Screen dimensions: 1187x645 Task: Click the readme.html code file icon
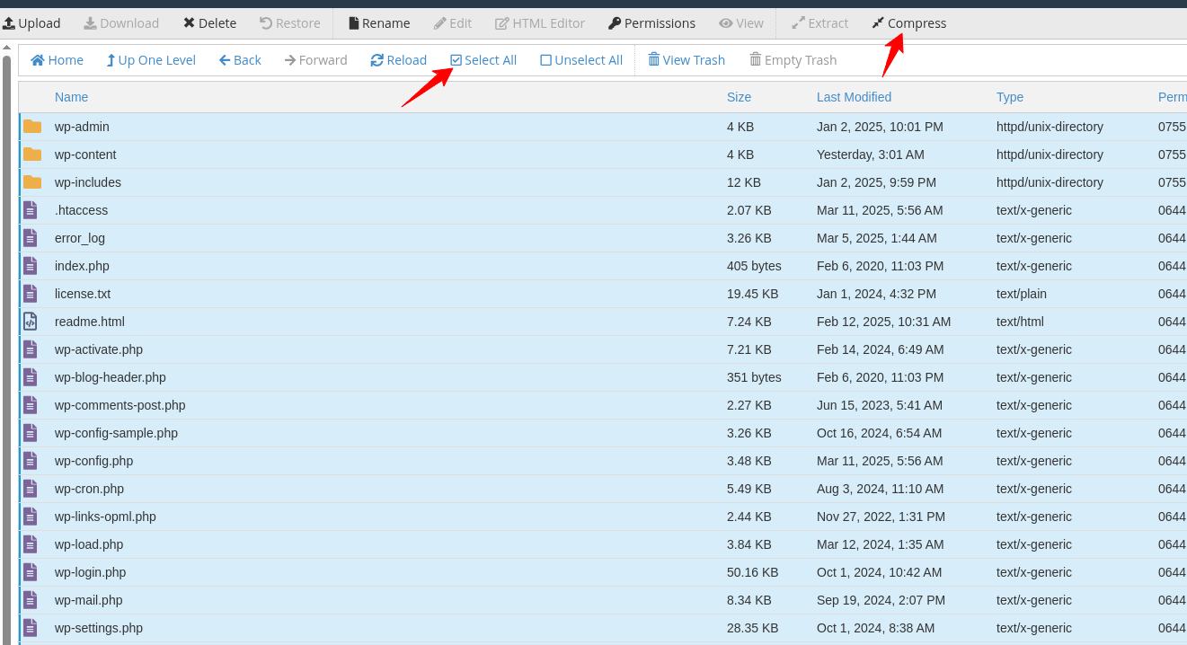pyautogui.click(x=31, y=322)
